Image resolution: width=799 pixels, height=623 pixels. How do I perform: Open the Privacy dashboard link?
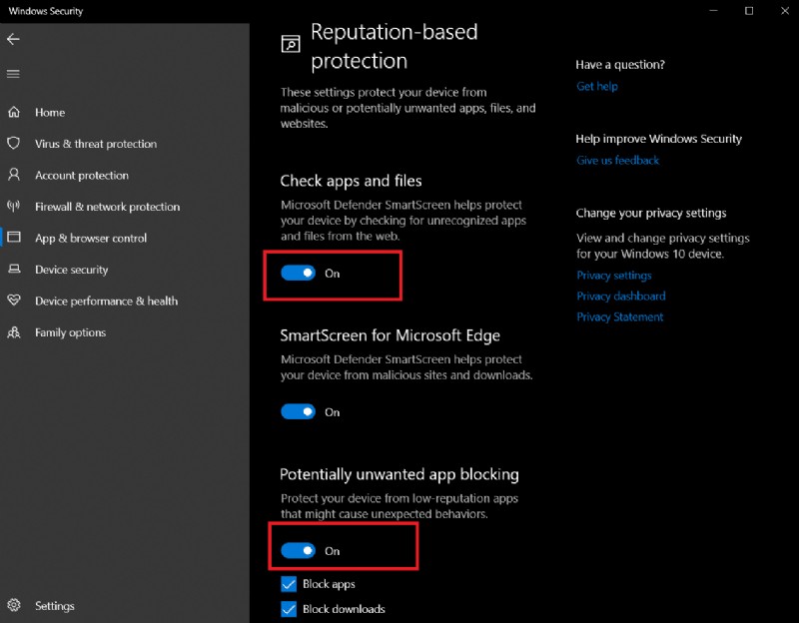[621, 297]
